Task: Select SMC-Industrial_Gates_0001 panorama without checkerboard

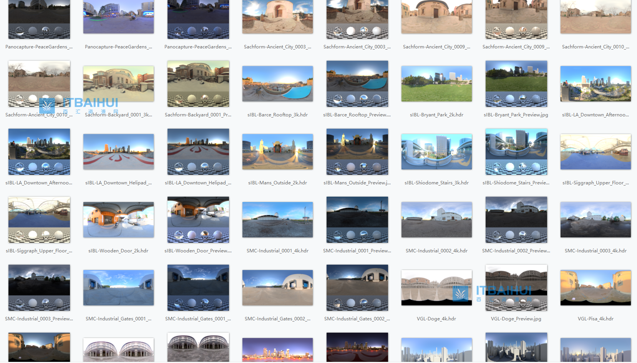Action: [119, 288]
